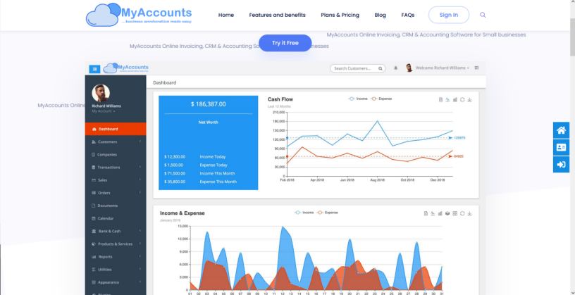
Task: Open Home in top navigation
Action: click(x=226, y=15)
